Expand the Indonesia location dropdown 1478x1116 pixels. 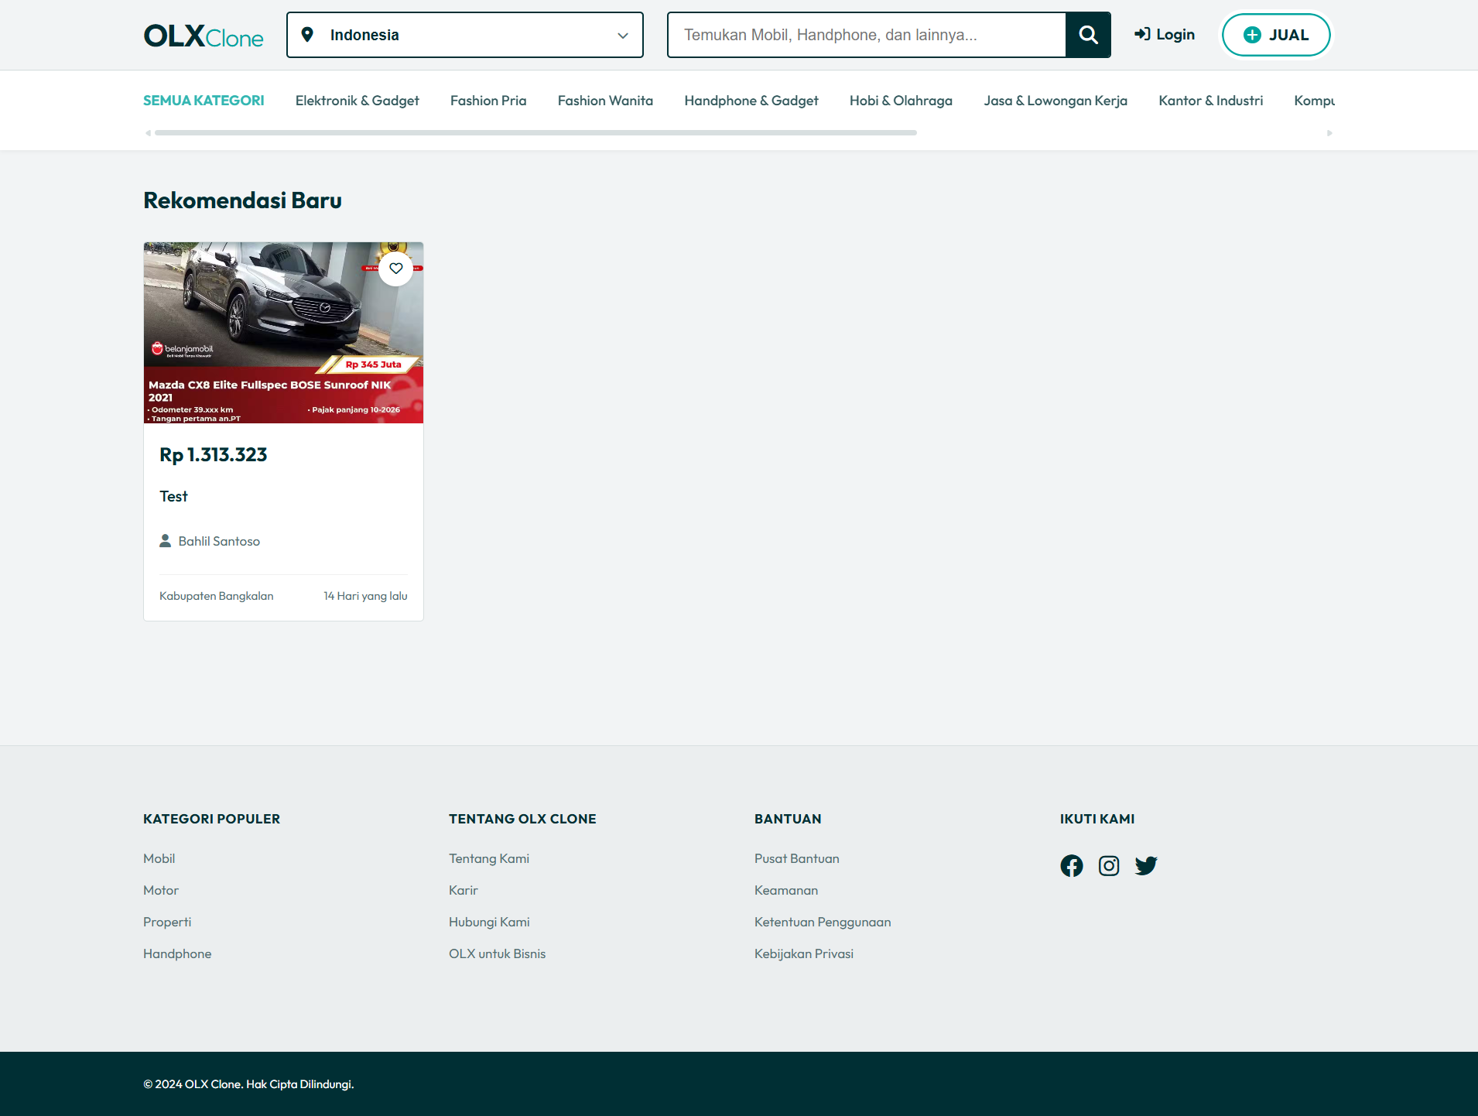click(623, 35)
